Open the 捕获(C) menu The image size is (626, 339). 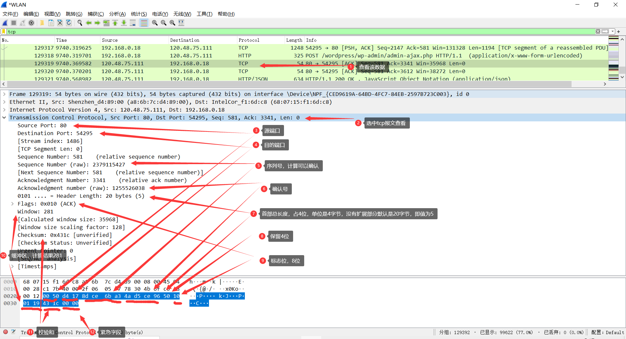(96, 14)
